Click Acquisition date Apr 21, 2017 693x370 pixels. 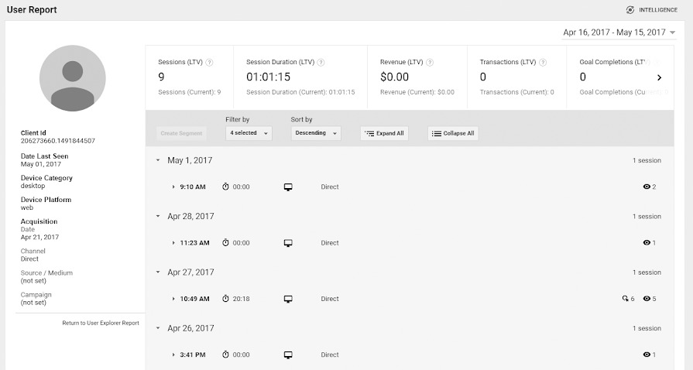(39, 237)
